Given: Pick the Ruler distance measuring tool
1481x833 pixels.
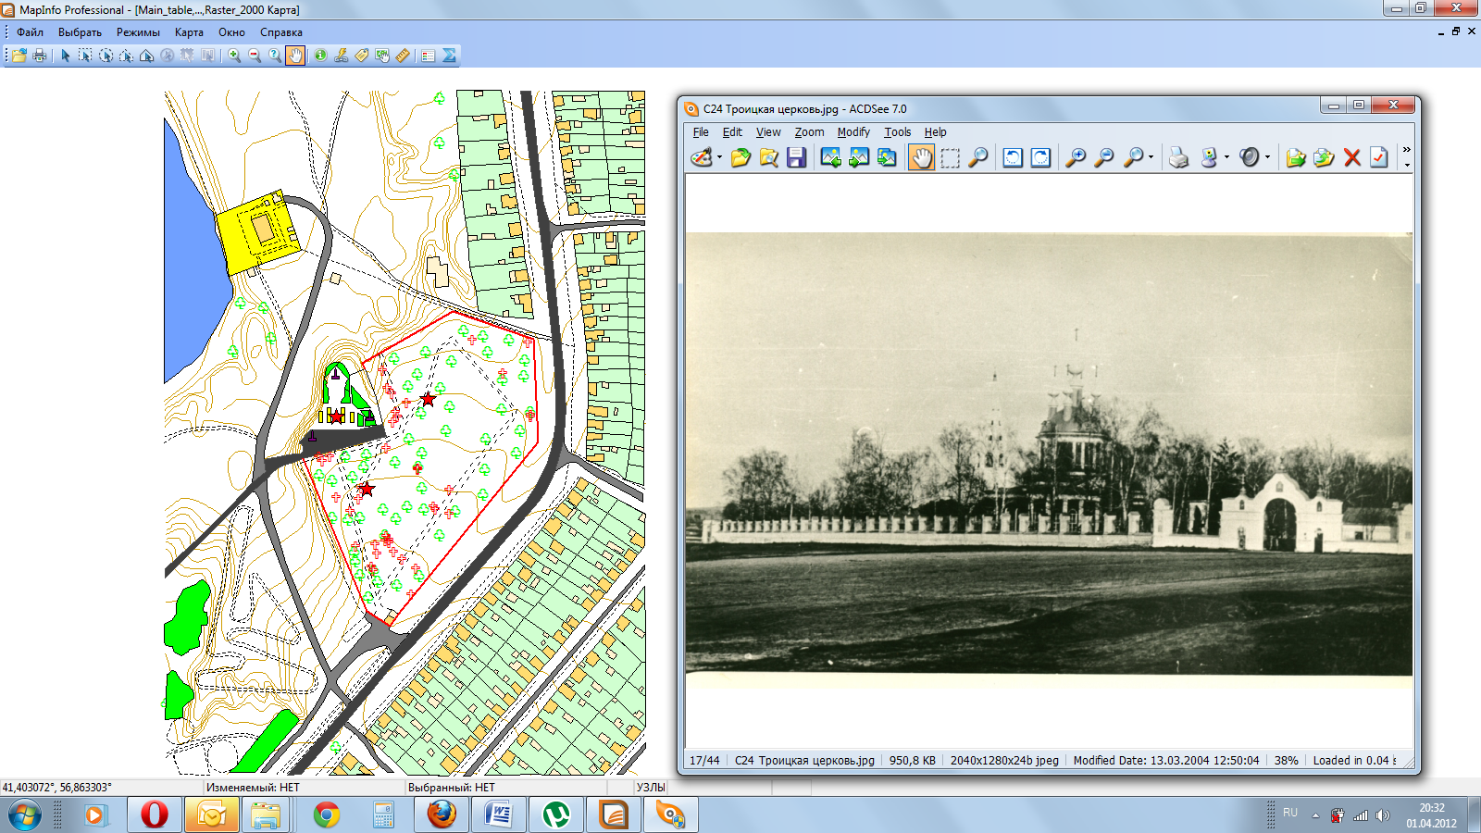Looking at the screenshot, I should pyautogui.click(x=403, y=56).
